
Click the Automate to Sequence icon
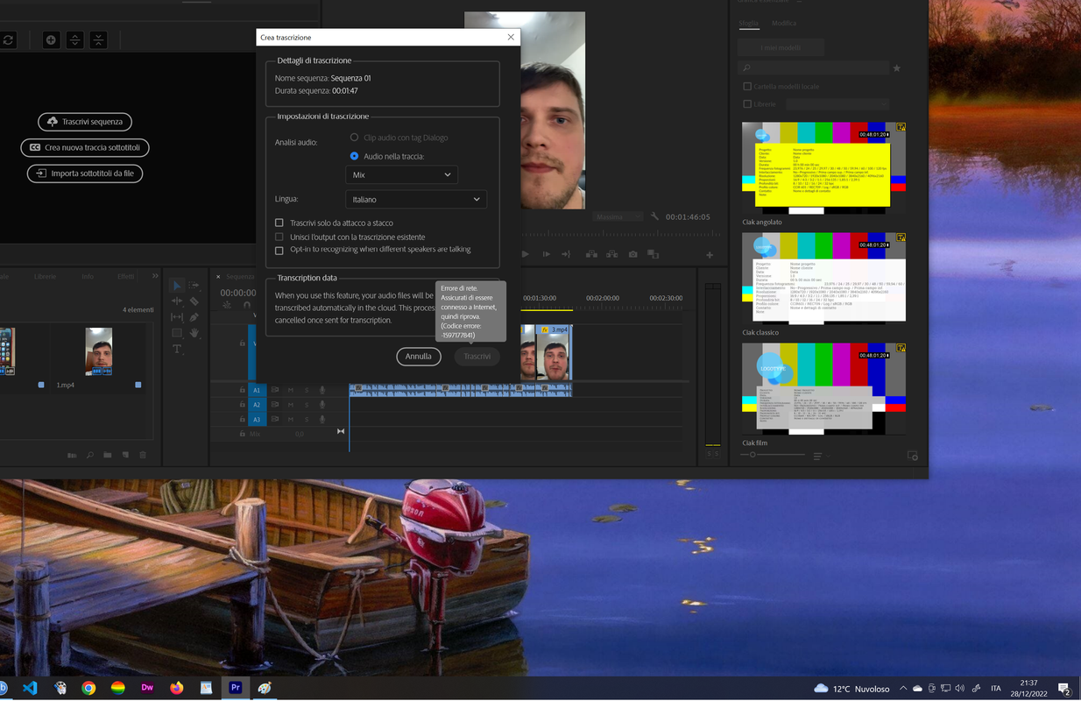coord(72,455)
